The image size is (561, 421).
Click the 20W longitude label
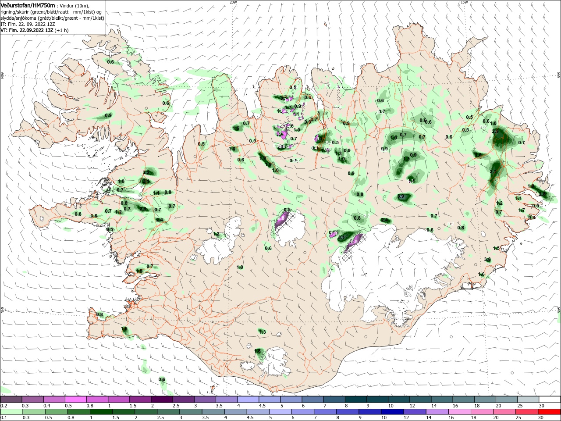[x=233, y=2]
